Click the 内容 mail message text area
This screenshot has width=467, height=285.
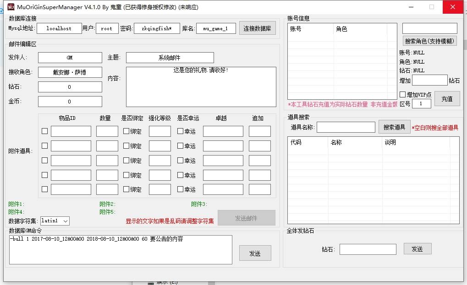pos(201,87)
